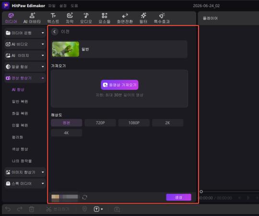Image resolution: width=259 pixels, height=216 pixels.
Task: Select the 나의 창작물 submenu item
Action: 22,161
